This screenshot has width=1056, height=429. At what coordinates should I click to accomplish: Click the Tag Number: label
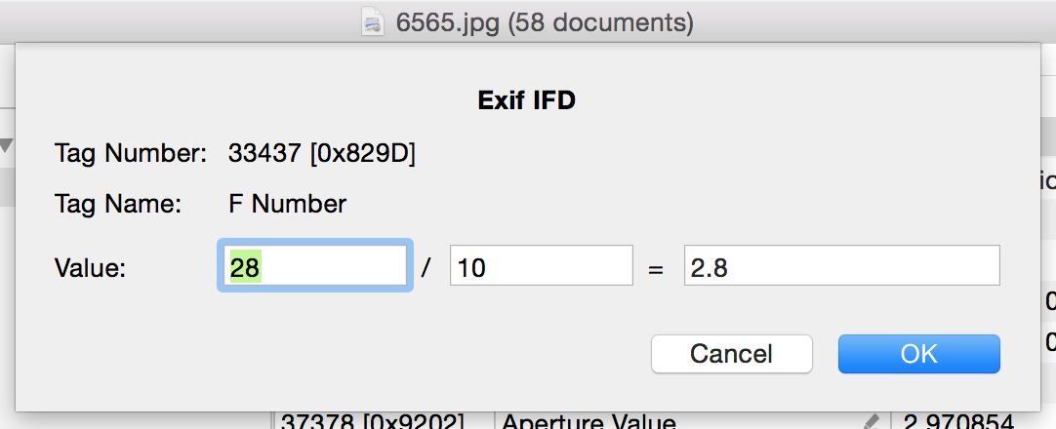click(x=131, y=153)
